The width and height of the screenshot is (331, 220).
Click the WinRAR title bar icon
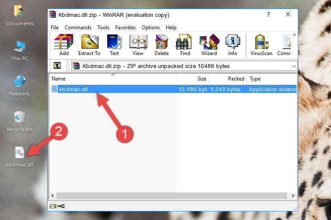point(53,14)
